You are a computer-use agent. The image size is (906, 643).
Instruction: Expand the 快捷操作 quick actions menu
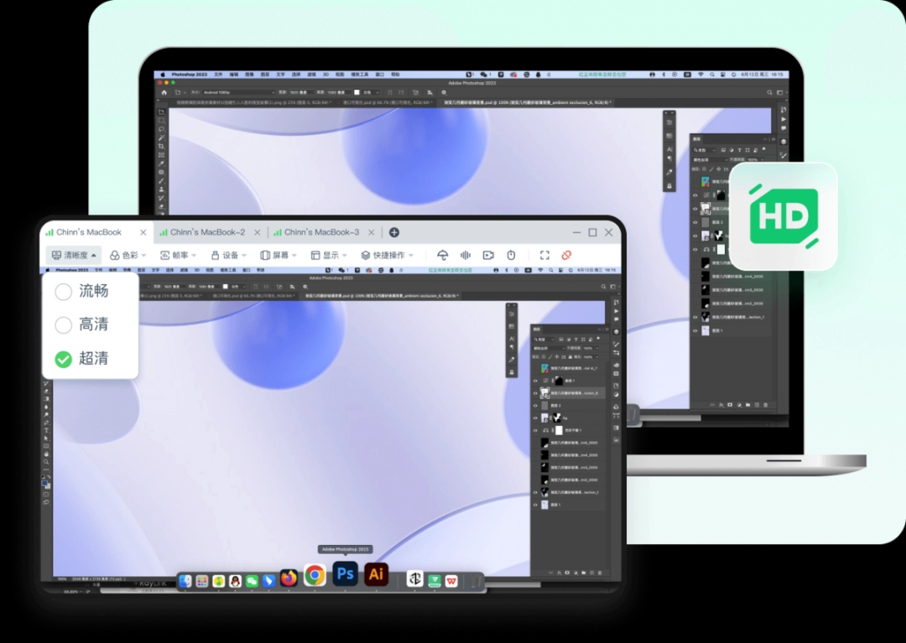(x=387, y=255)
